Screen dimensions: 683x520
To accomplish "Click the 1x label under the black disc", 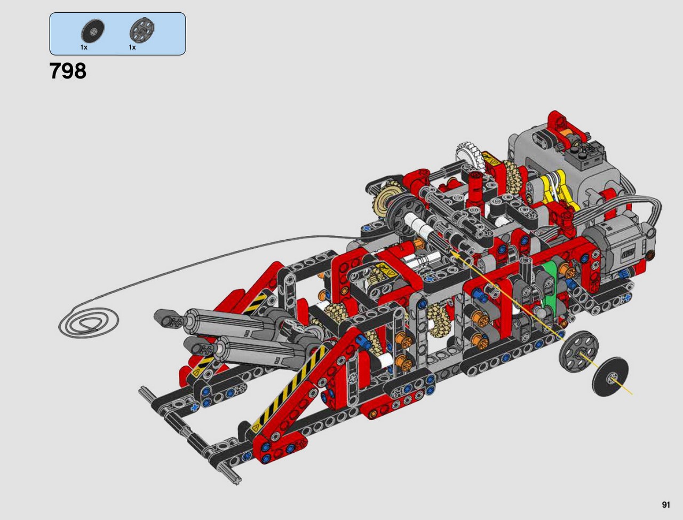I will click(x=84, y=48).
